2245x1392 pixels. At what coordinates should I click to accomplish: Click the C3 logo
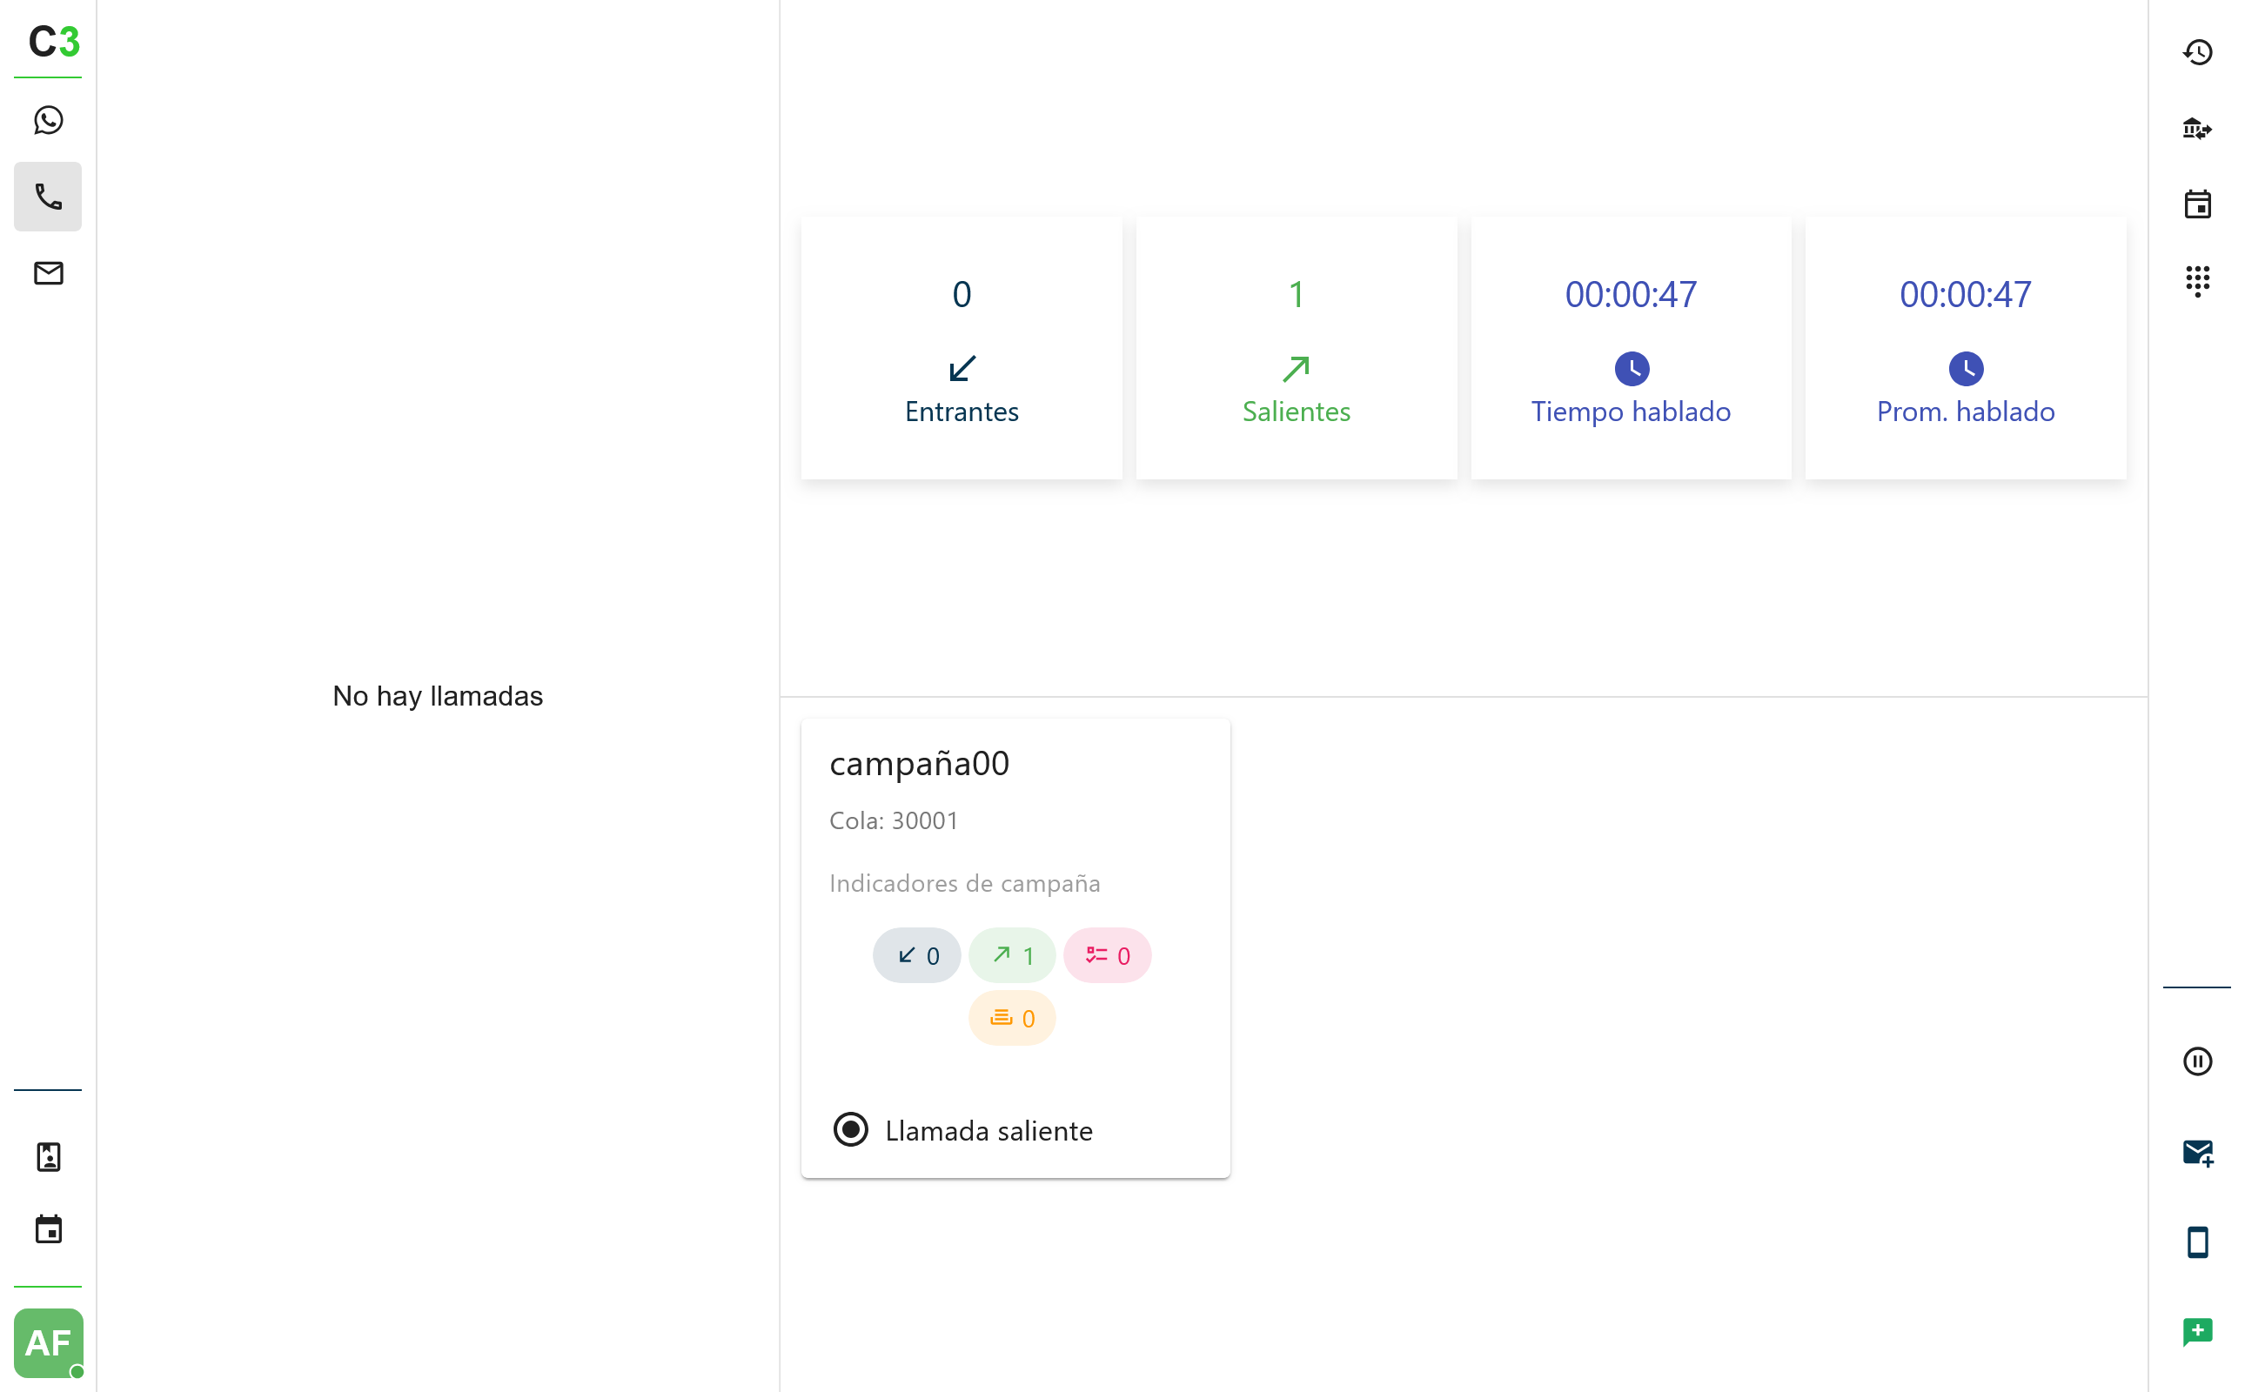point(53,42)
